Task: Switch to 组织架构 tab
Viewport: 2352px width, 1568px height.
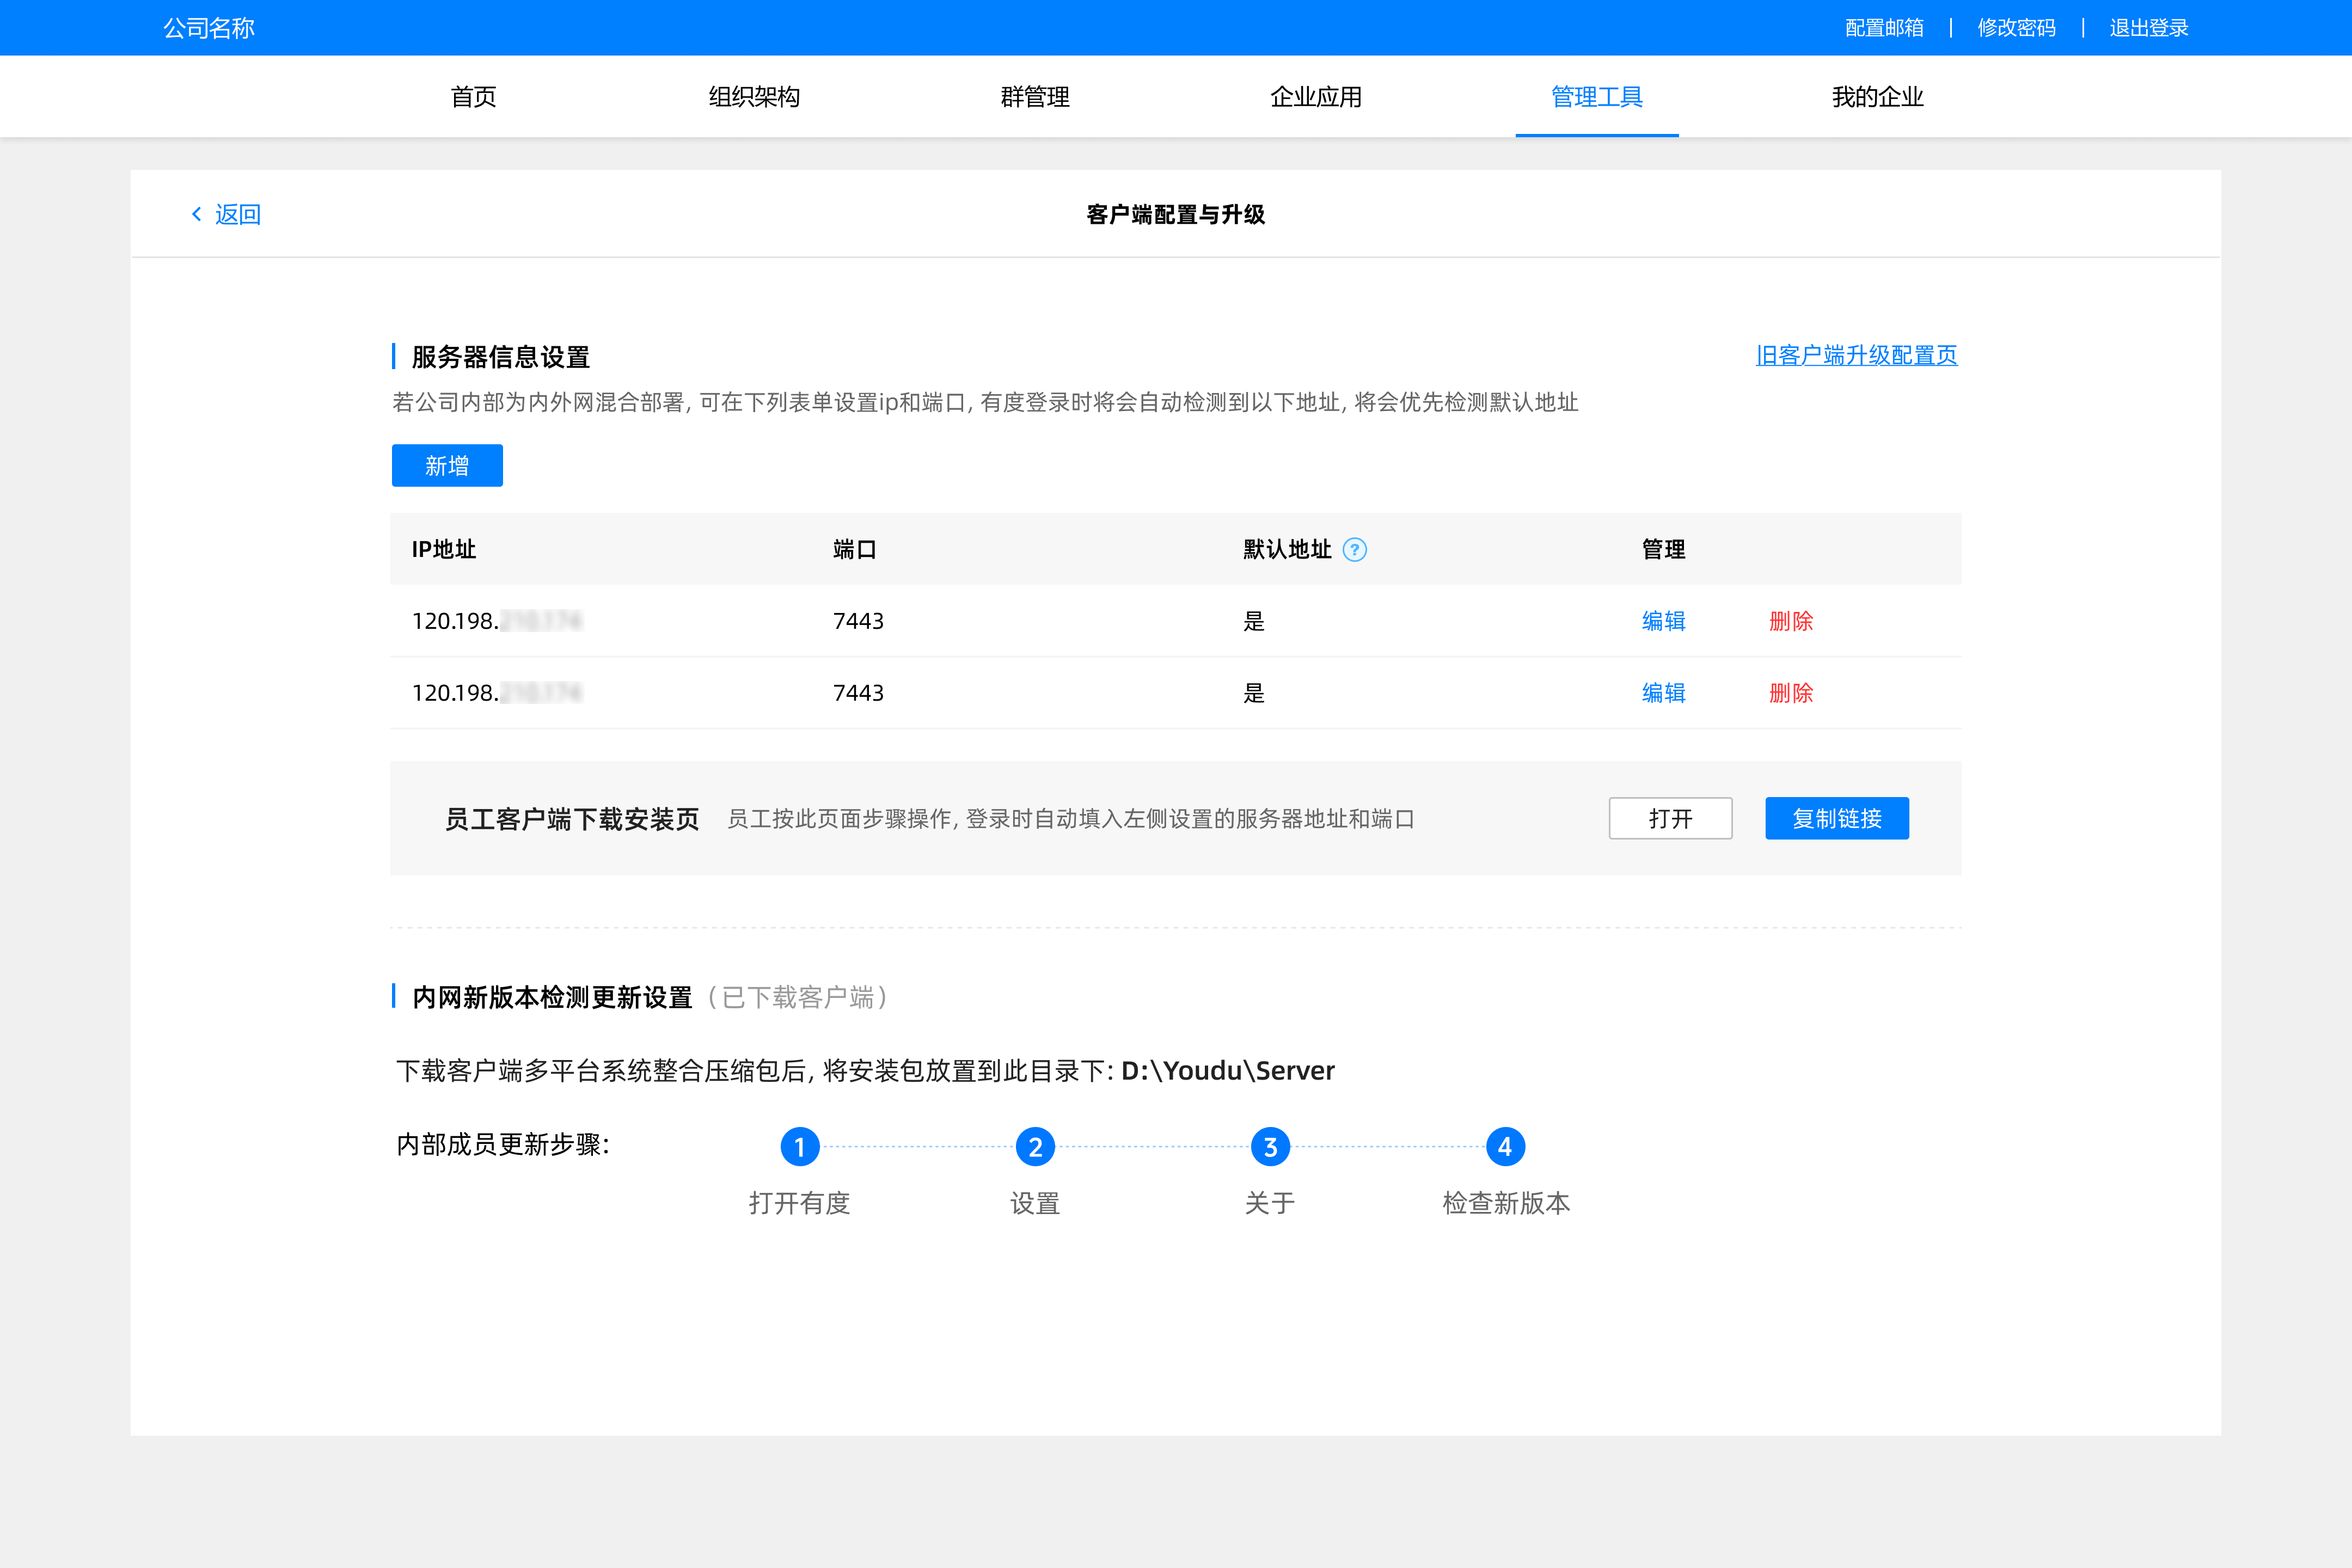Action: coord(754,97)
